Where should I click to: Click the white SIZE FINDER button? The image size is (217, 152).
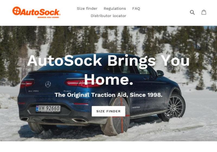108,111
